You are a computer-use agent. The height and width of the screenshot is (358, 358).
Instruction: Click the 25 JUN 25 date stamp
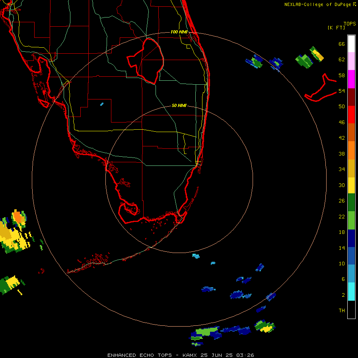(217, 355)
